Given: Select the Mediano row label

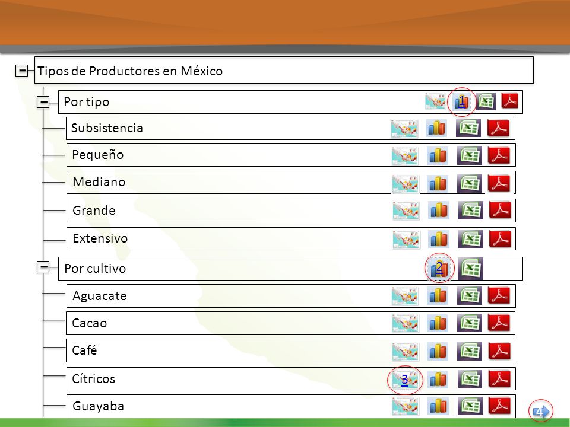Looking at the screenshot, I should 99,181.
